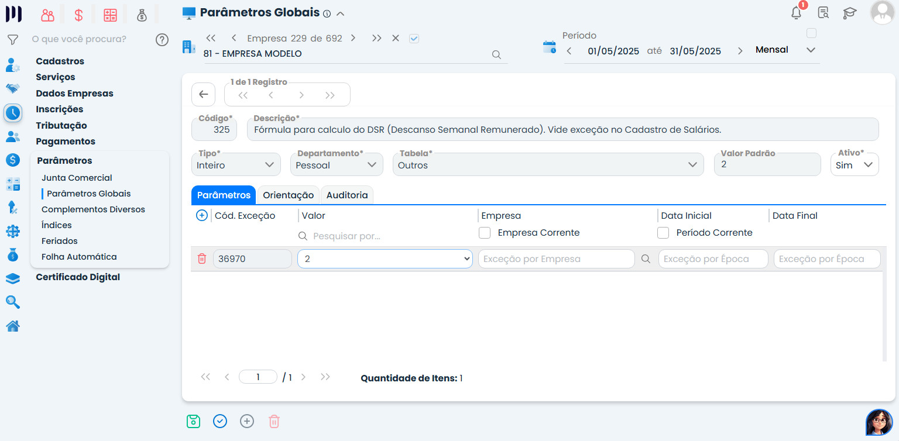The width and height of the screenshot is (899, 441).
Task: Open the calculator icon in top bar
Action: [x=110, y=15]
